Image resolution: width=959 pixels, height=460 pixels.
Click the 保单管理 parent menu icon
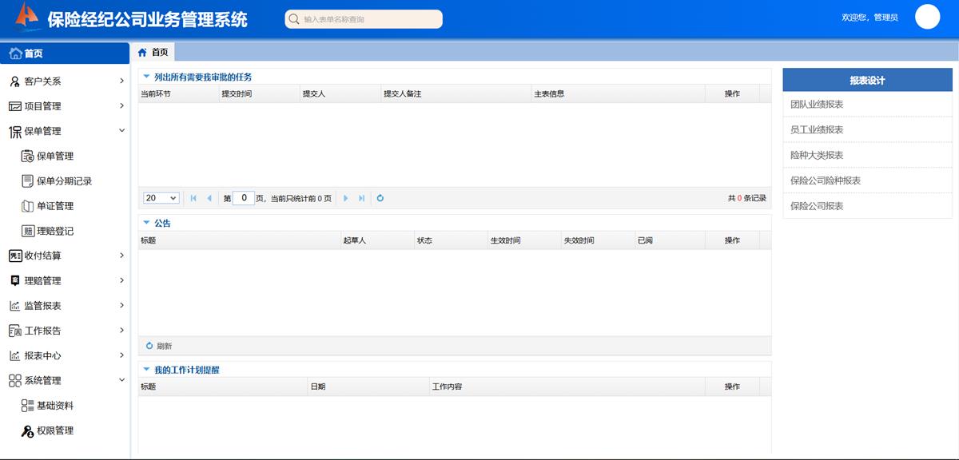pos(15,131)
